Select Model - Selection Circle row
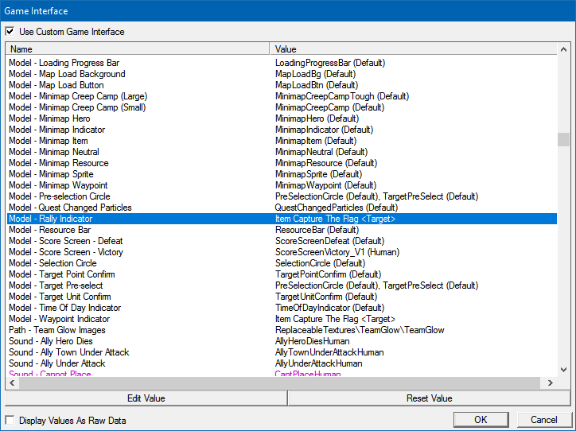 point(282,263)
